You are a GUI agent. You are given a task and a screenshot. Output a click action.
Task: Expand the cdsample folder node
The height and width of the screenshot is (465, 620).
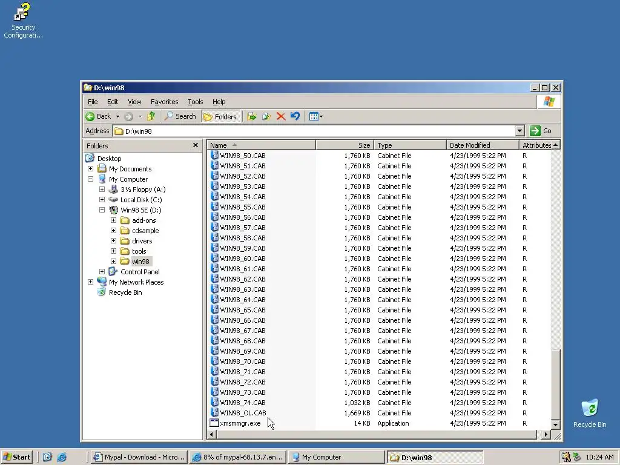point(113,231)
